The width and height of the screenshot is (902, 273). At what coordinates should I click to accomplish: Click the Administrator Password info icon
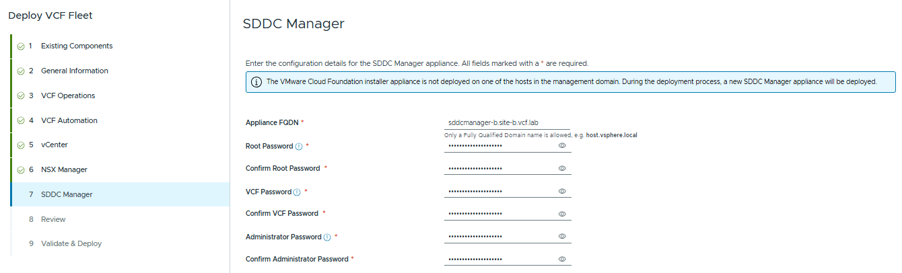coord(327,237)
